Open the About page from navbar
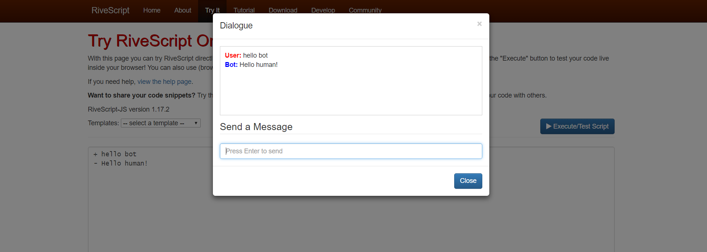Image resolution: width=707 pixels, height=252 pixels. point(183,10)
